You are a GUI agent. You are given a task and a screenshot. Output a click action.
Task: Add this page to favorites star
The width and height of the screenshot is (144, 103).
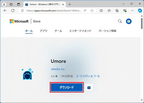pyautogui.click(x=92, y=11)
